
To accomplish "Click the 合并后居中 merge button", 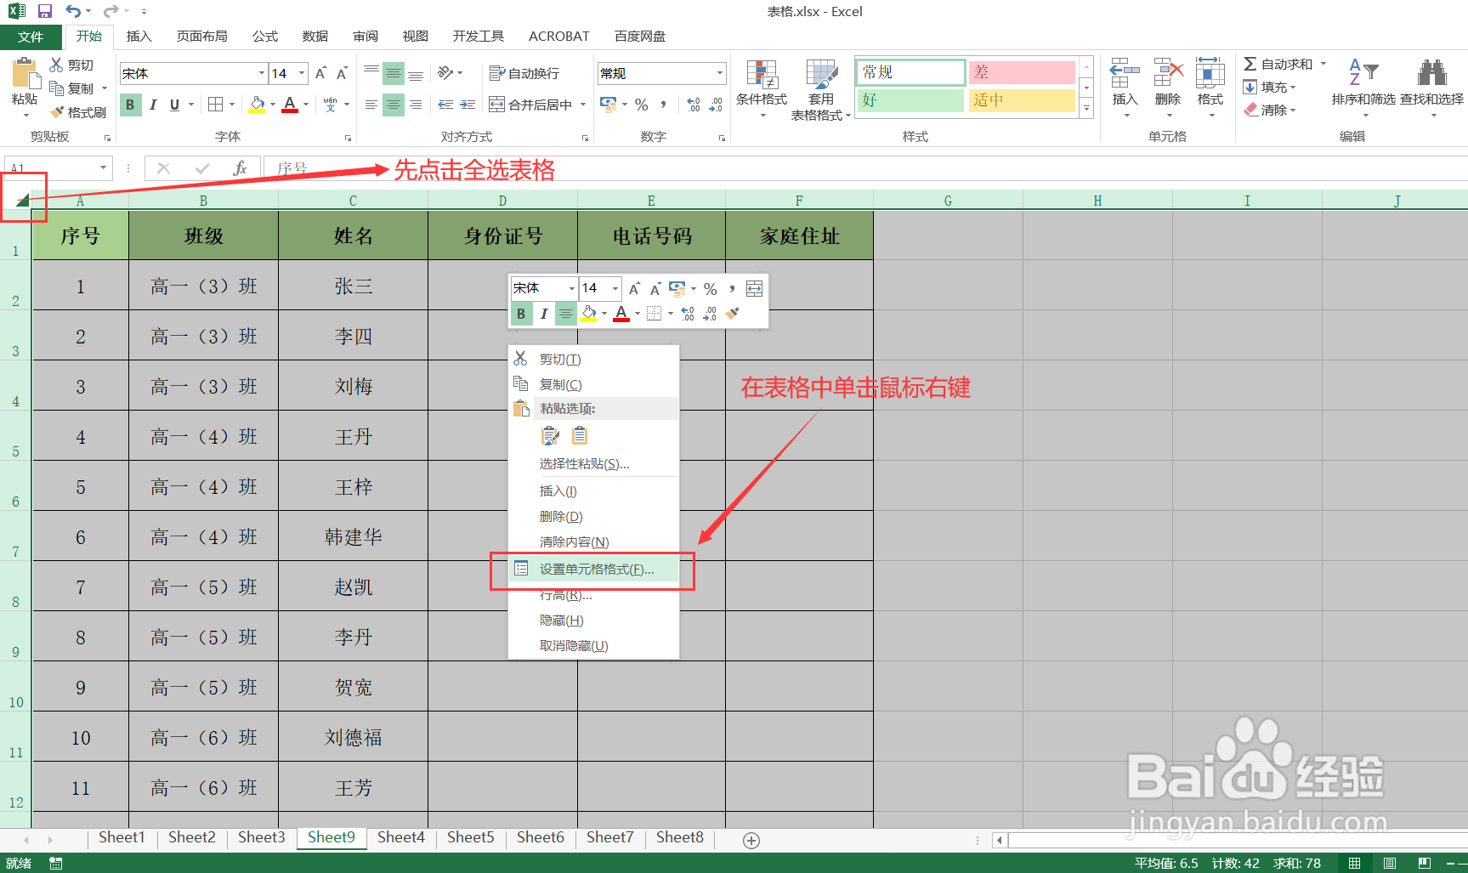I will [x=530, y=105].
